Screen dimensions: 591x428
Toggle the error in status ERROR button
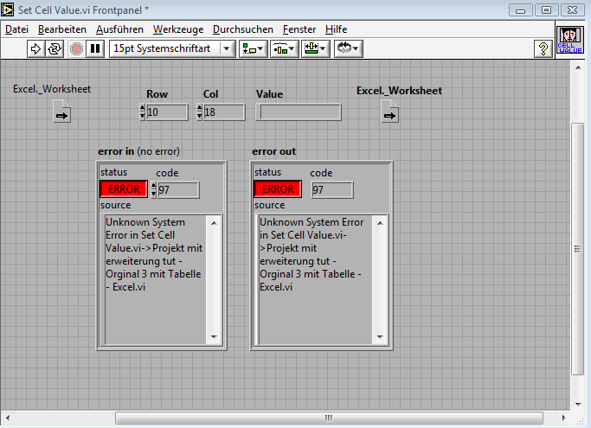pyautogui.click(x=124, y=188)
